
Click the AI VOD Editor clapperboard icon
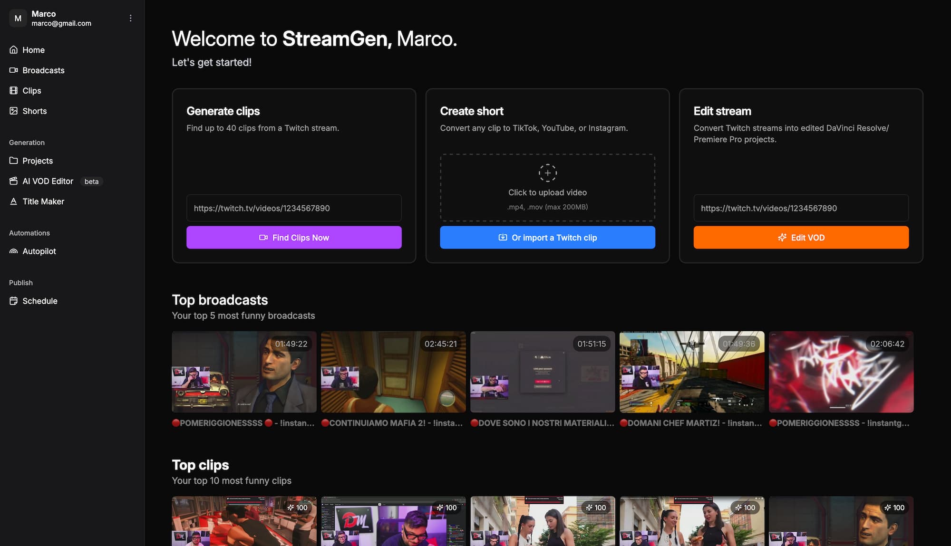point(13,181)
